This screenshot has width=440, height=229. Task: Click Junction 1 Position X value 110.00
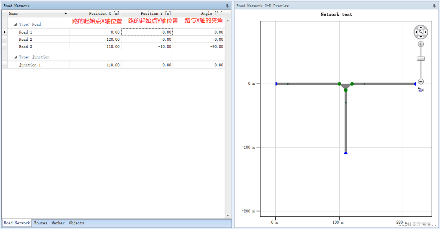95,65
